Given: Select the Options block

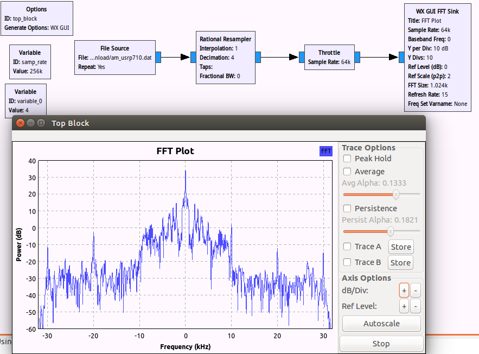Looking at the screenshot, I should point(36,18).
